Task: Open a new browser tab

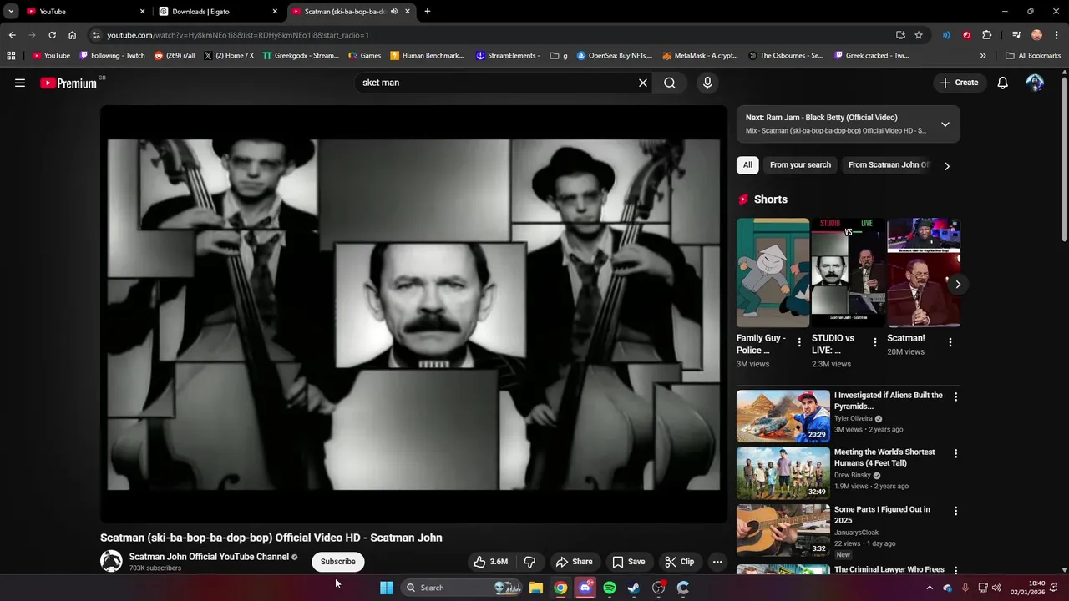Action: pyautogui.click(x=428, y=12)
